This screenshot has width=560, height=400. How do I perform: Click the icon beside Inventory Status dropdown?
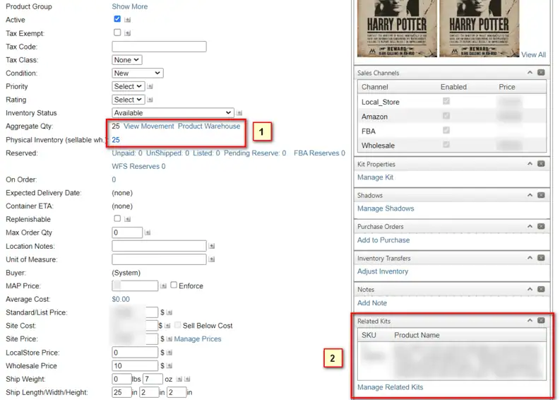(239, 113)
